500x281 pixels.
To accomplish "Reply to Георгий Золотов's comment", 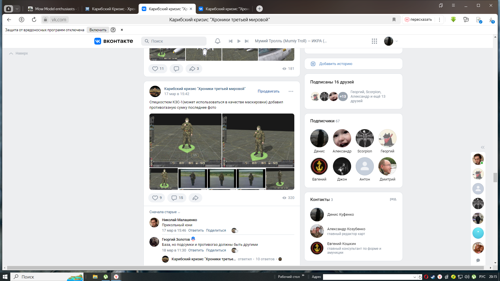I will point(196,250).
